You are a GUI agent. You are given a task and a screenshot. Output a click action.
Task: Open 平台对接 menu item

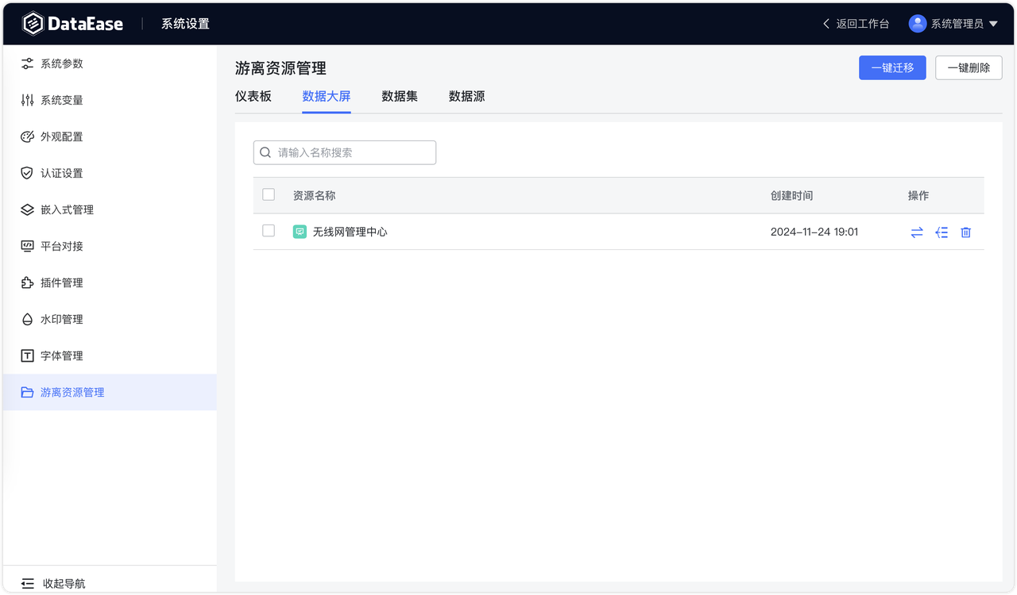coord(110,246)
